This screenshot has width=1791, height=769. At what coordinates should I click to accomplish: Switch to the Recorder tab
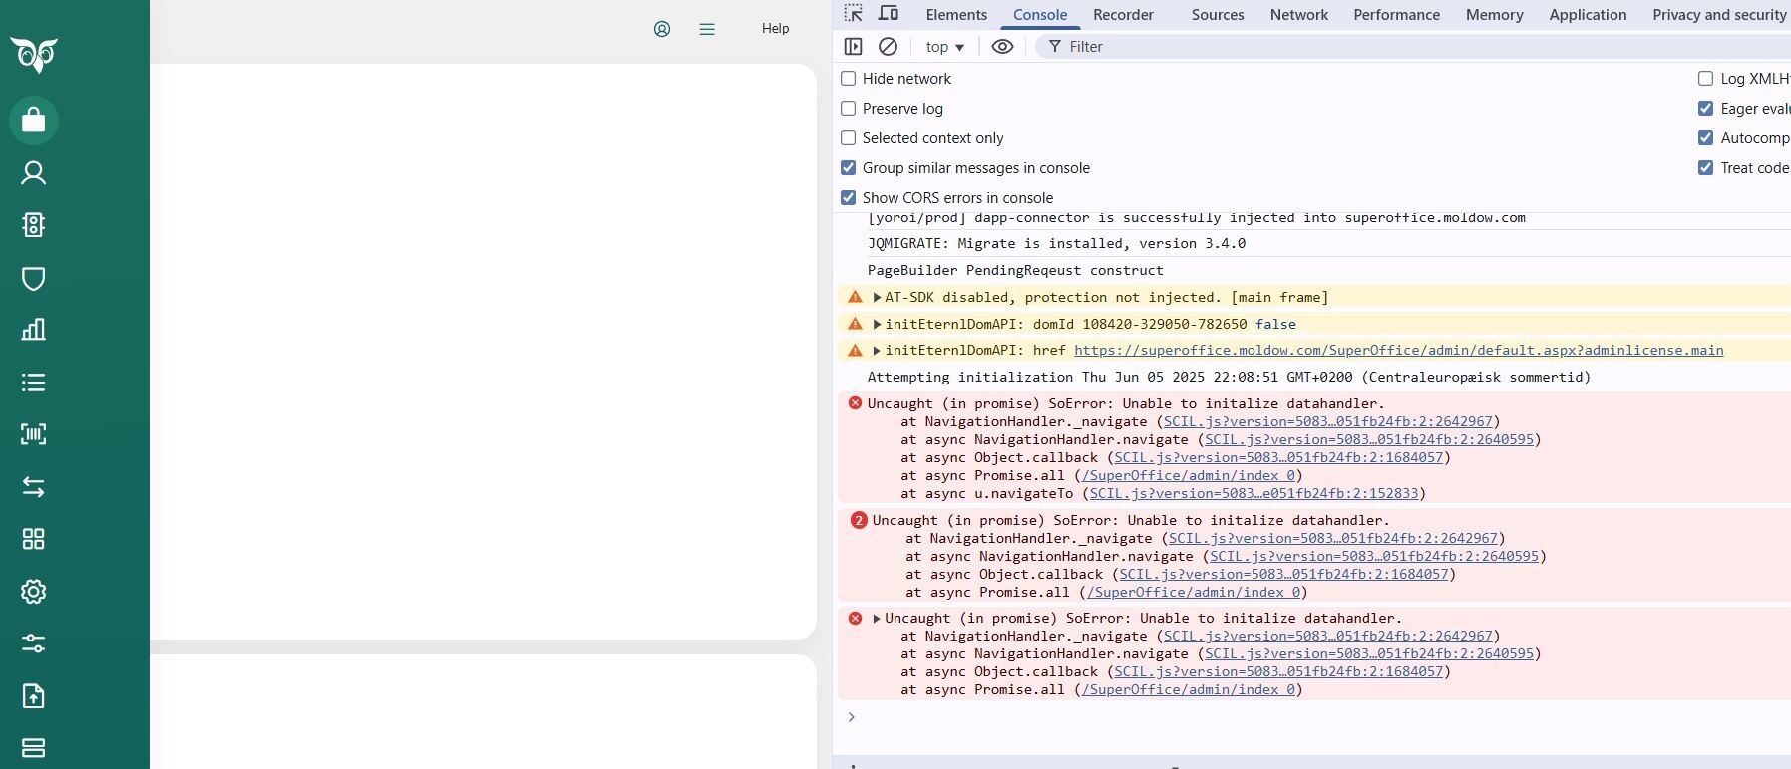1123,15
